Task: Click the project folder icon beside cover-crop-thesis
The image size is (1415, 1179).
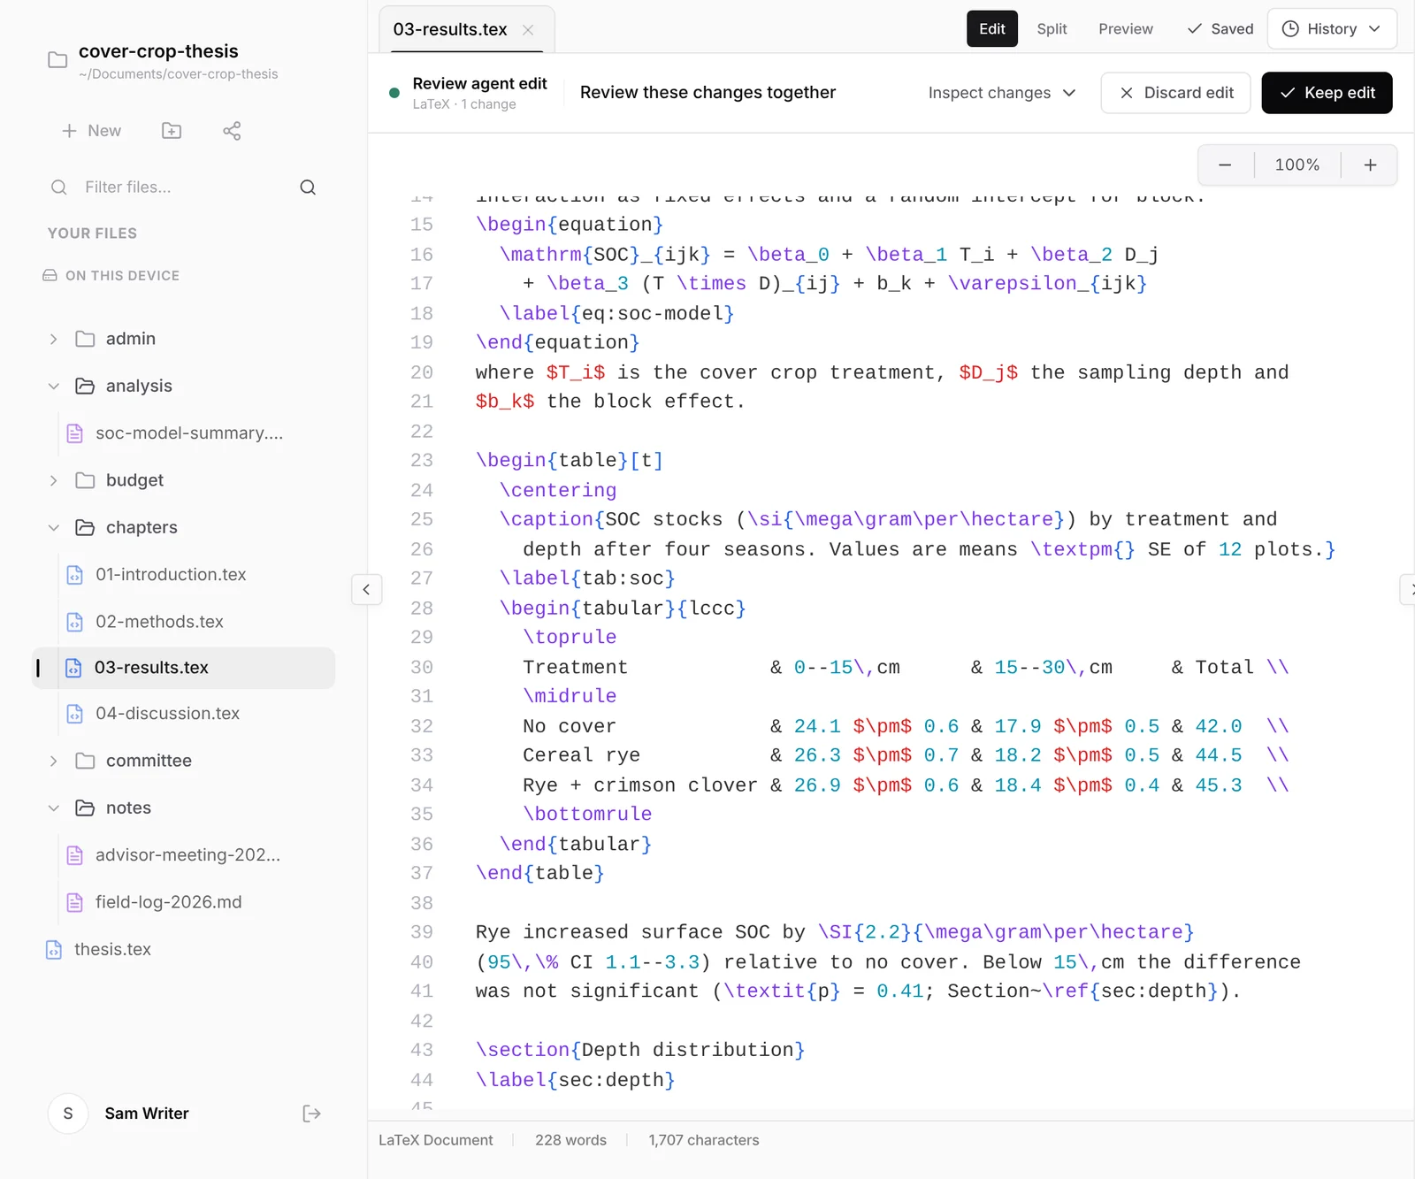Action: [57, 60]
